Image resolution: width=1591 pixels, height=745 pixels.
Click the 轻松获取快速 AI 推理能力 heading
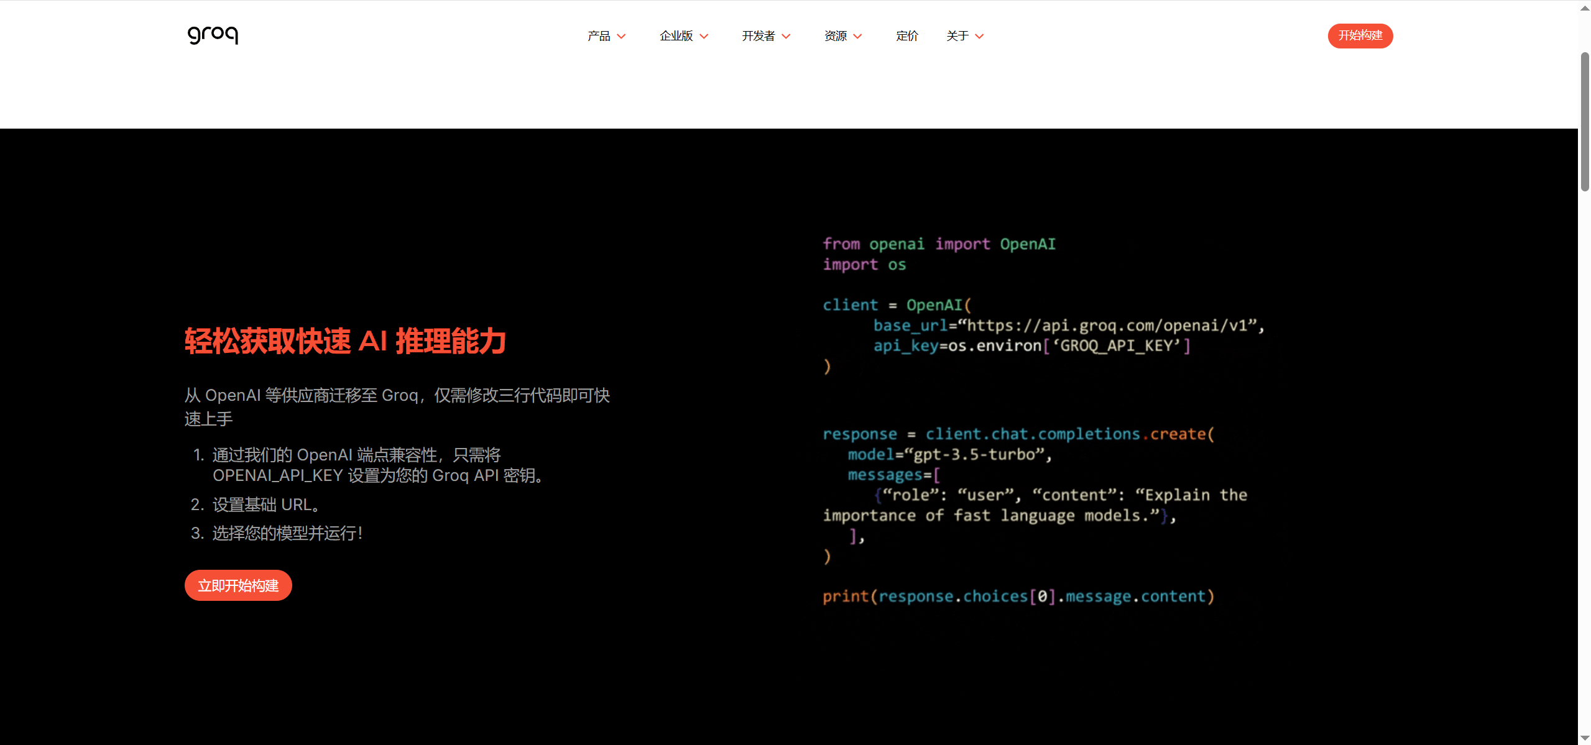pos(345,341)
